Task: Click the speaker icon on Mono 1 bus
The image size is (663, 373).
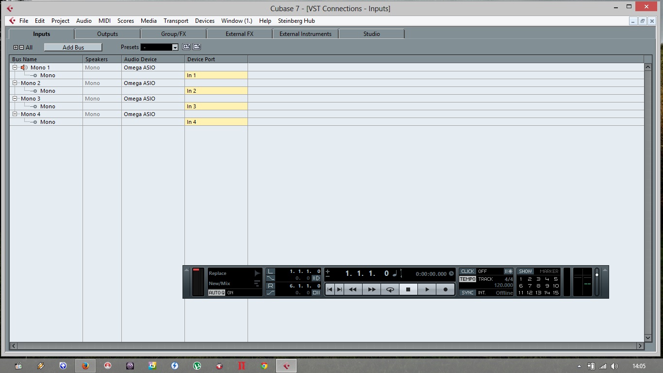Action: coord(23,67)
